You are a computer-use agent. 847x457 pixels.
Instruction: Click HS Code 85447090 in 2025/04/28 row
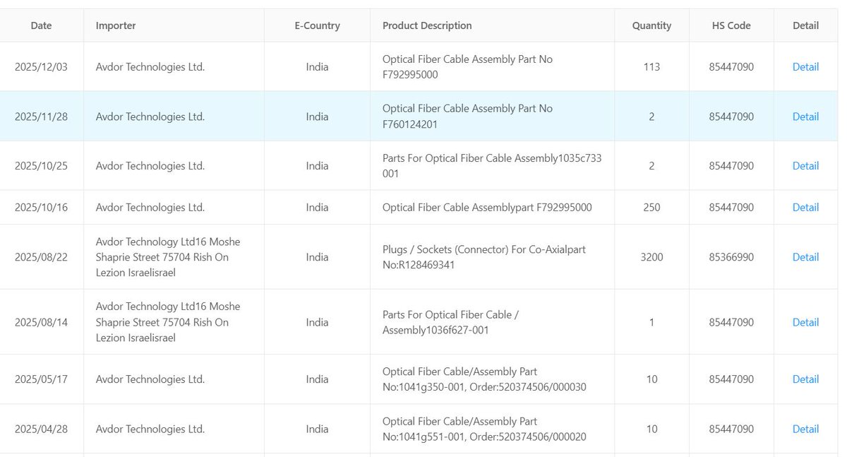(731, 429)
